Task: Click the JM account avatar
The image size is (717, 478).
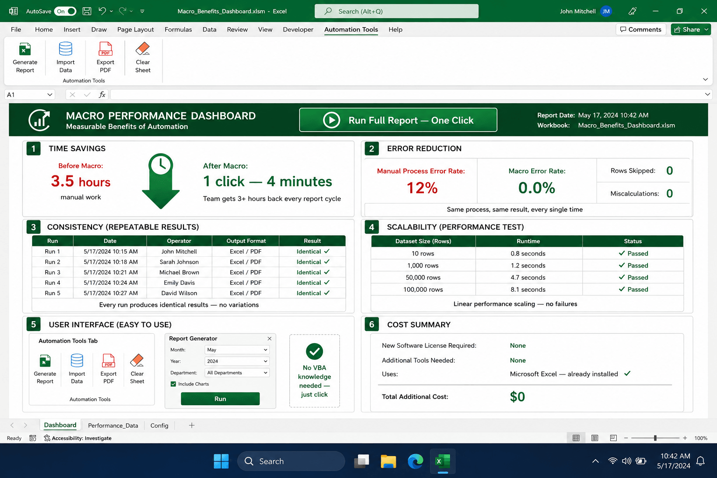Action: 606,11
